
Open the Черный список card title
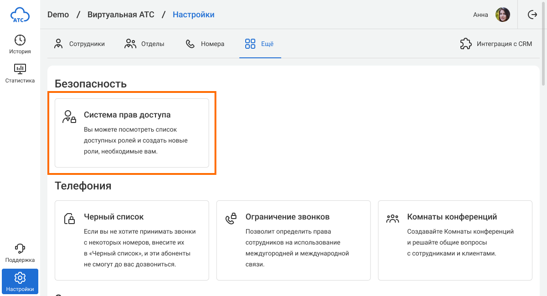coord(114,217)
